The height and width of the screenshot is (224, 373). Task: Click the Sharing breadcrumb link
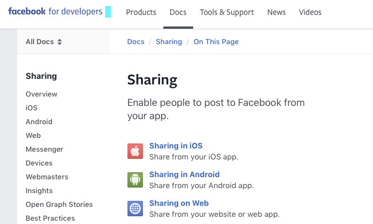169,41
